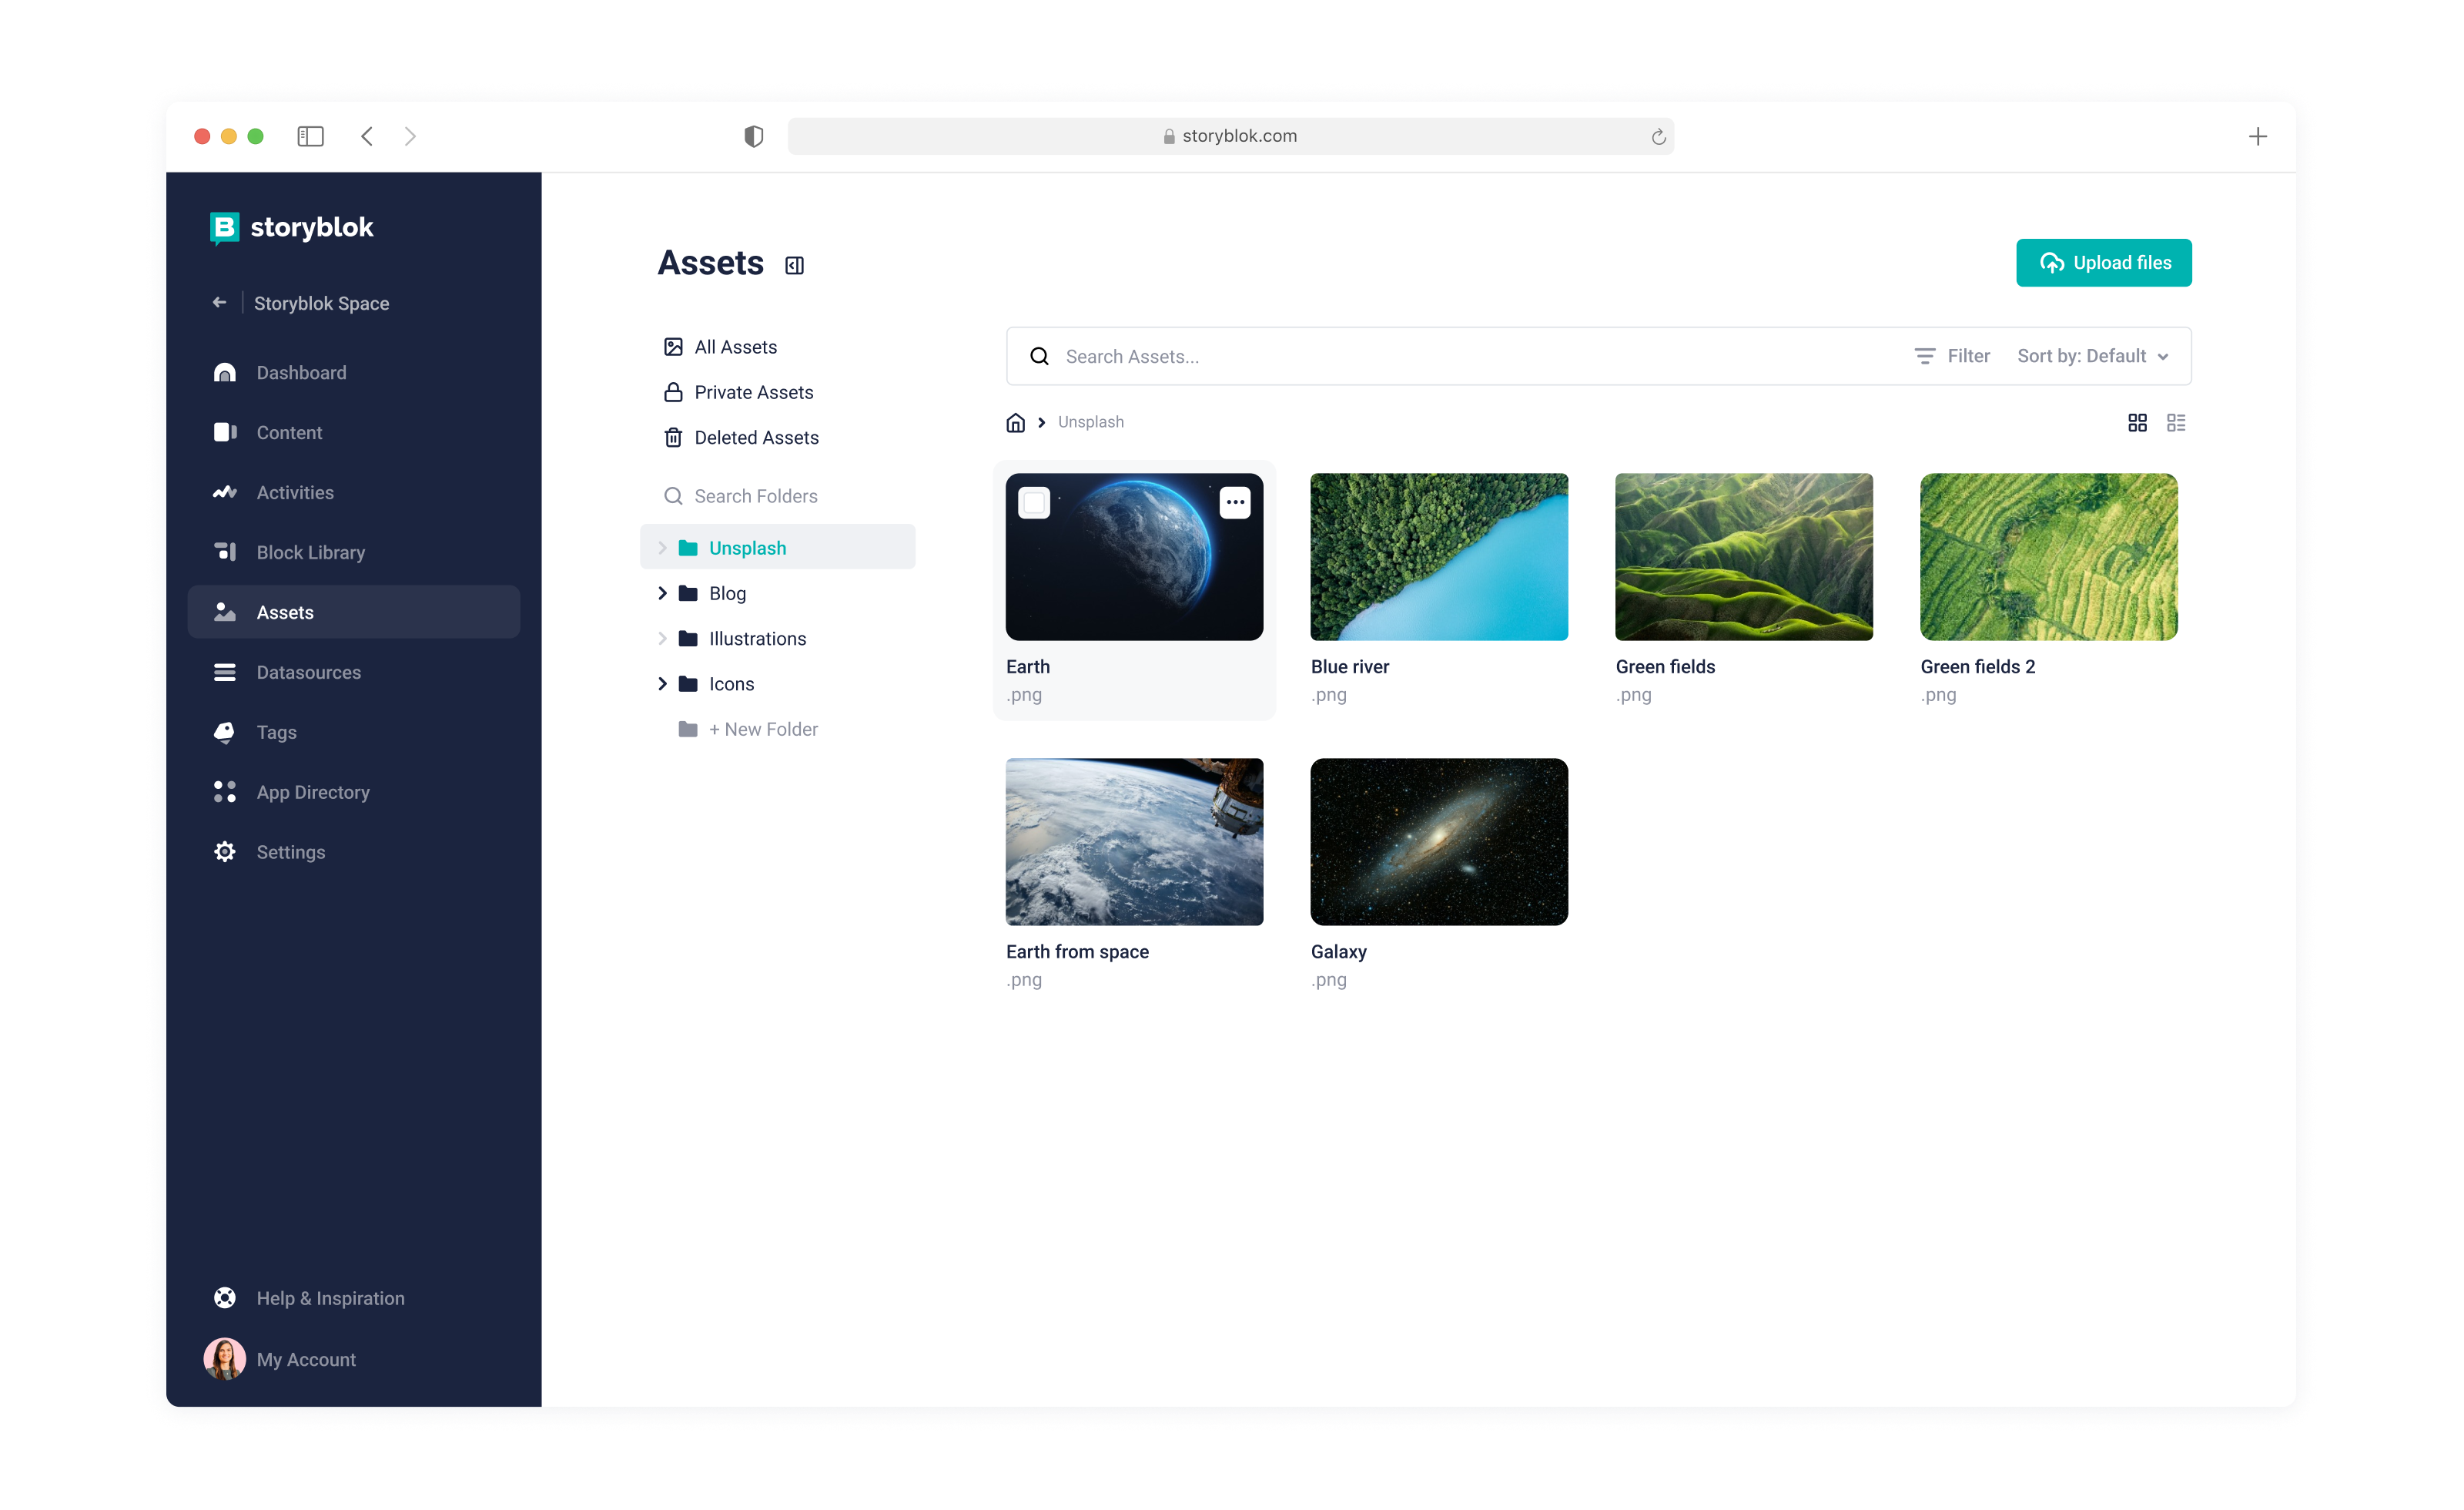Image resolution: width=2464 pixels, height=1510 pixels.
Task: Open the Galaxy thumbnail
Action: (x=1439, y=841)
